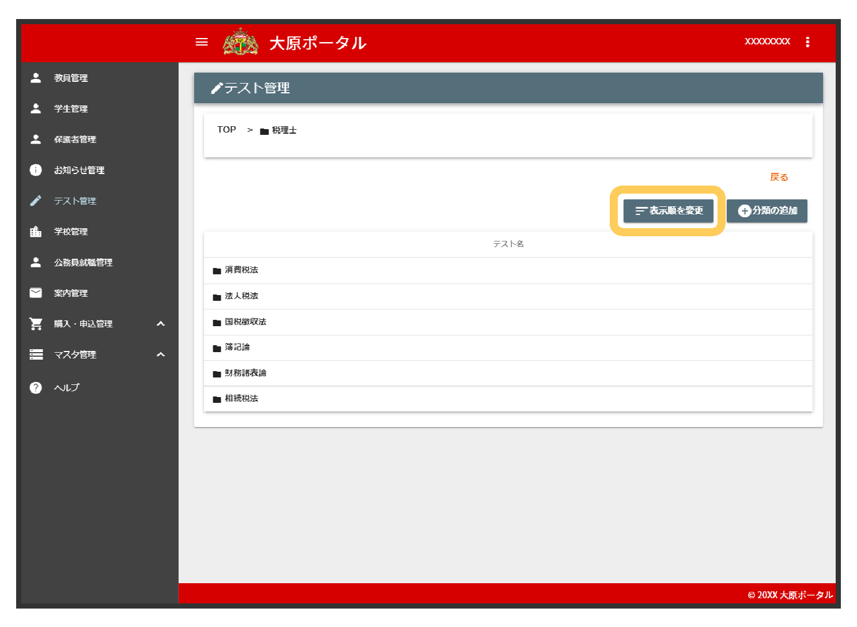Click 分類の追加 button
Screen dimensions: 857x627
[767, 210]
